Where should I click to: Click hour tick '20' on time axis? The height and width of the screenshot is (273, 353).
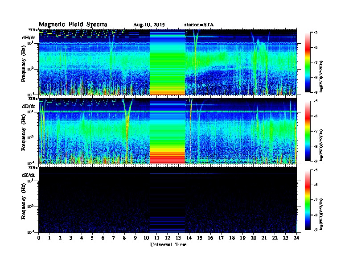(x=254, y=238)
